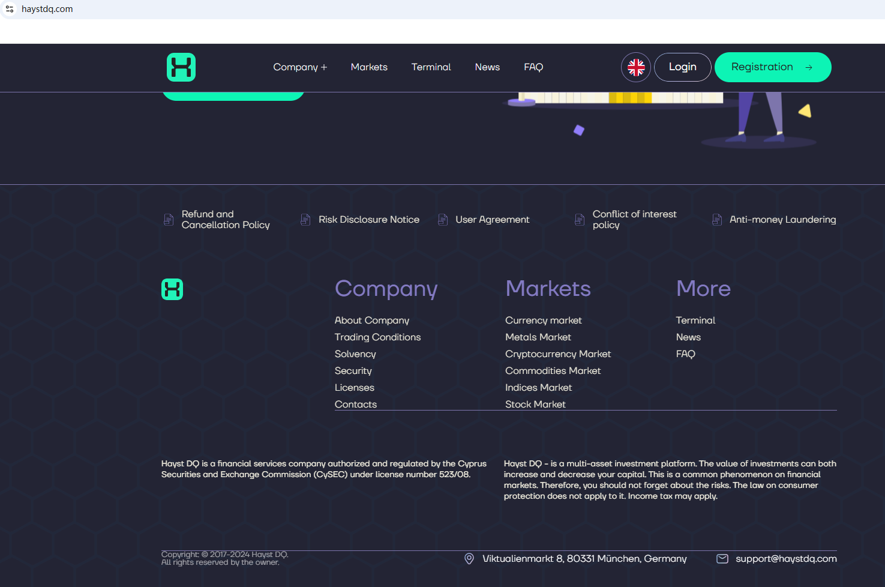Click document icon beside Conflict of interest policy
885x587 pixels.
click(580, 220)
